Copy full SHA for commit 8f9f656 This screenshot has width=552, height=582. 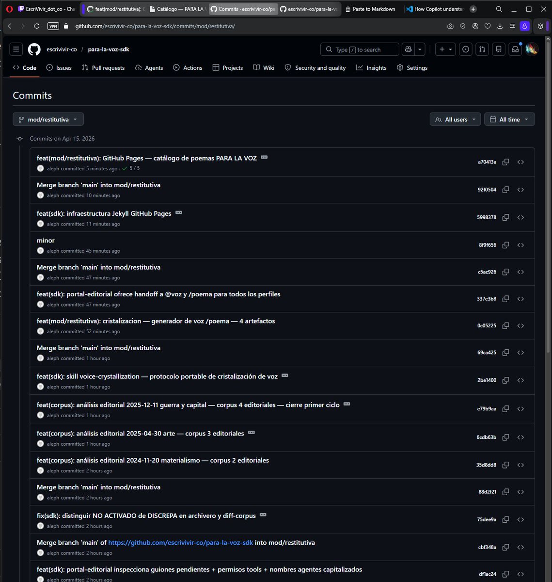[505, 245]
